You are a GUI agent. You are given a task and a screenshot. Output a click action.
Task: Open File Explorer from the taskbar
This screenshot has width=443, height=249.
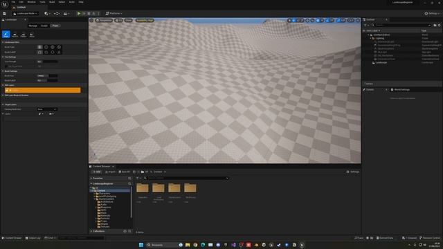coord(188,245)
